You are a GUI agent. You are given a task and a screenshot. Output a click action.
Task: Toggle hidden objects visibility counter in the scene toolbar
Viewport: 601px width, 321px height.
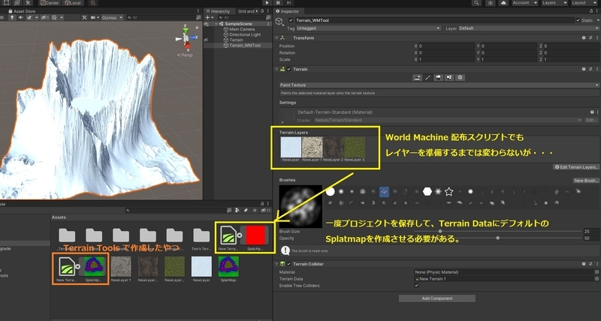[45, 17]
